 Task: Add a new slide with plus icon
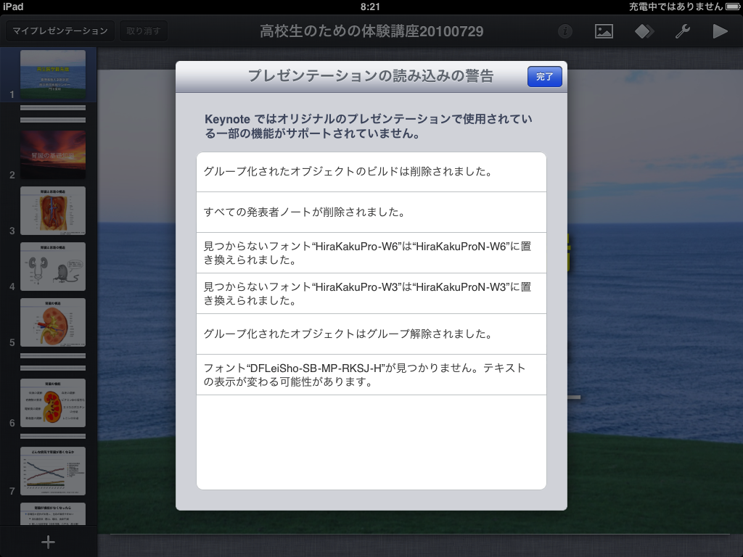(48, 542)
